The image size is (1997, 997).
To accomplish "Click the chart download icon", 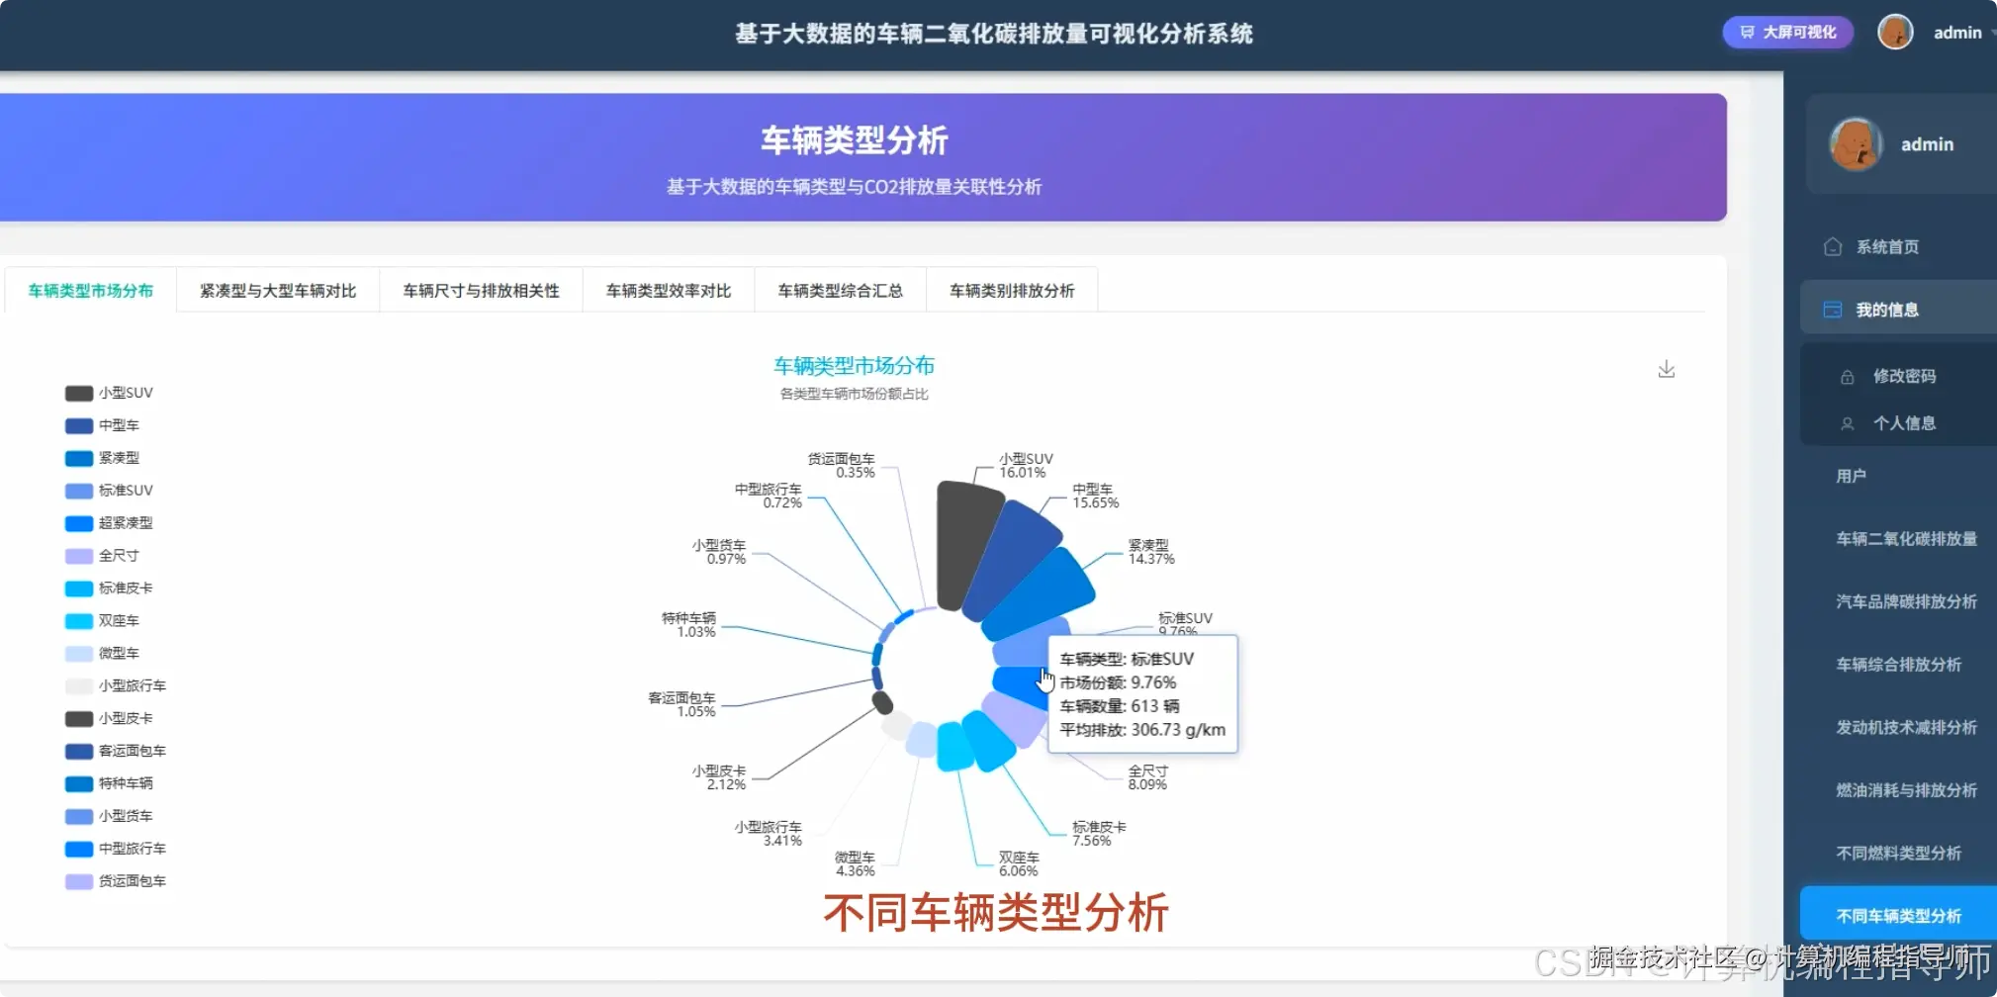I will point(1666,369).
